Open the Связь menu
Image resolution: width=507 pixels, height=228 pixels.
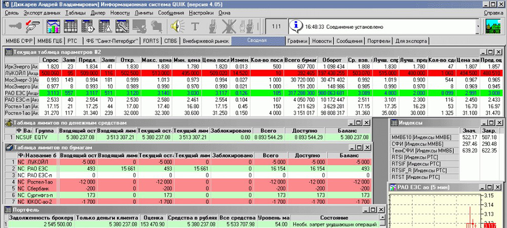click(x=12, y=13)
